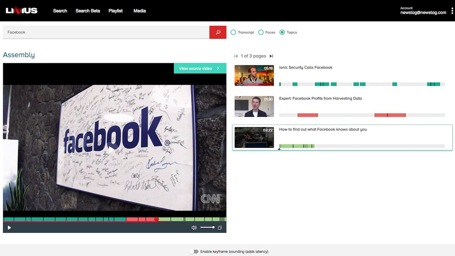Viewport: 455px width, 256px height.
Task: Click the red playhead on assembly timeline
Action: (x=156, y=219)
